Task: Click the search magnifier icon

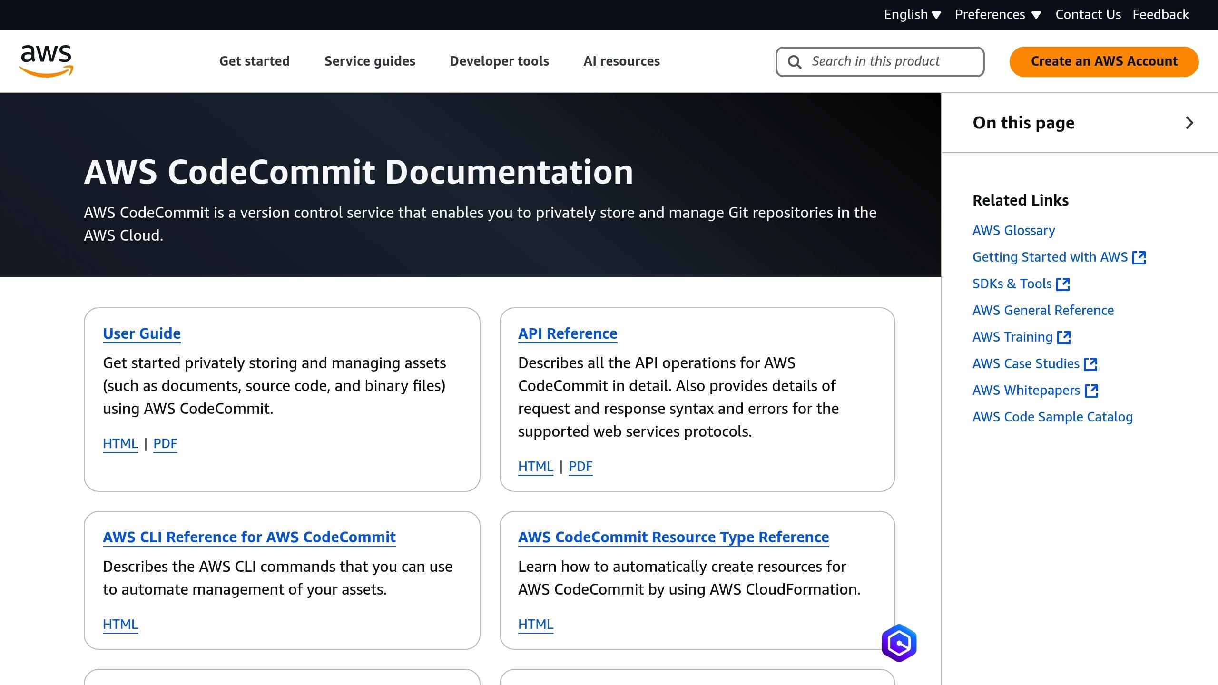Action: 795,62
